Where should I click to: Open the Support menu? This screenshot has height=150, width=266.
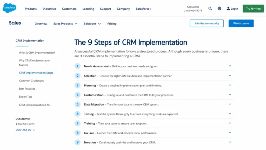click(105, 9)
